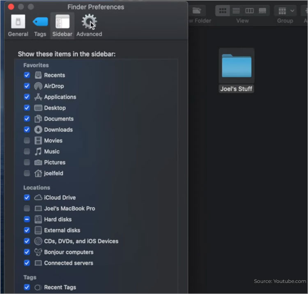Check the Music checkbox
The image size is (308, 294).
(x=27, y=152)
